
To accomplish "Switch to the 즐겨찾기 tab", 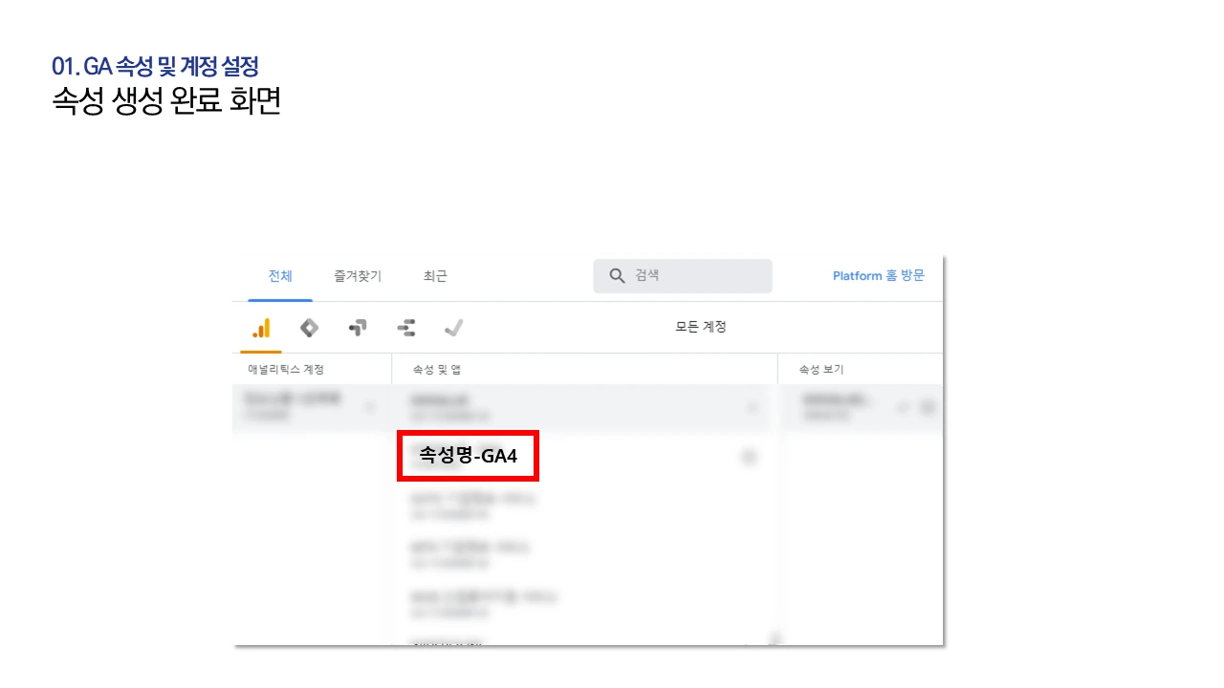I will 356,275.
